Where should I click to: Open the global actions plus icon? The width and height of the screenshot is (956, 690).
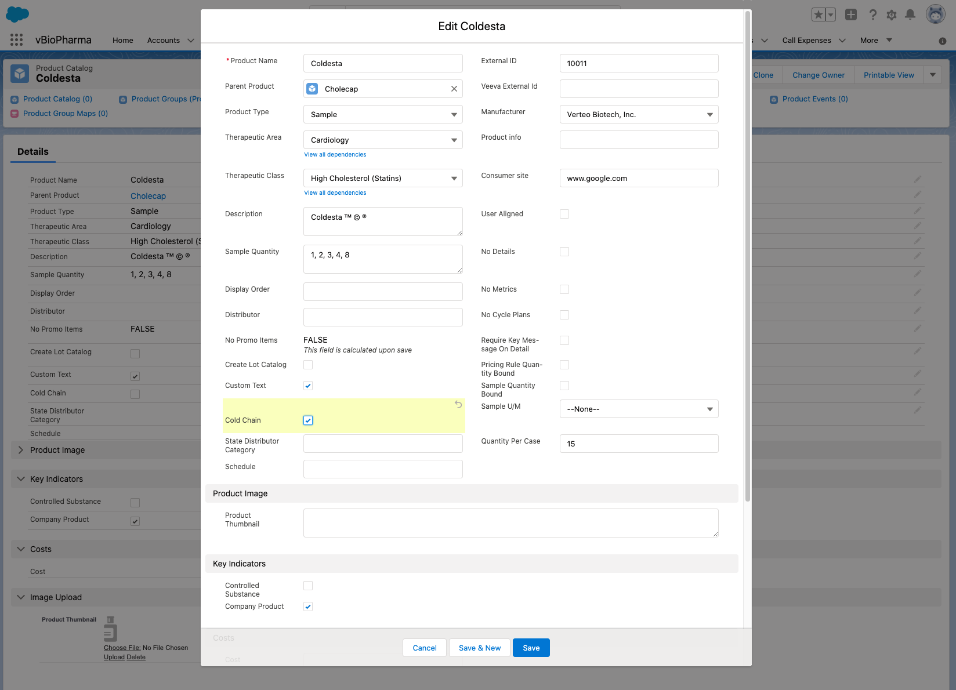coord(851,15)
